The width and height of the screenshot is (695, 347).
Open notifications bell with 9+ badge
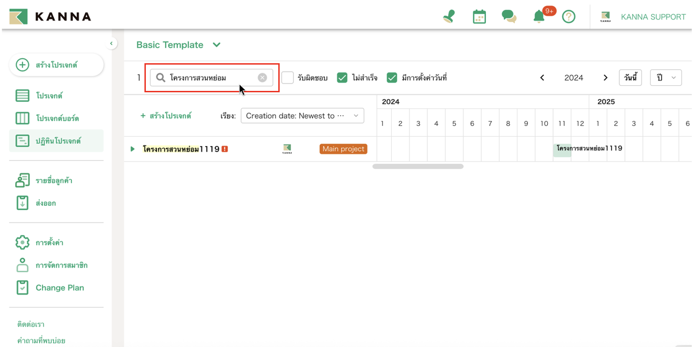click(539, 17)
